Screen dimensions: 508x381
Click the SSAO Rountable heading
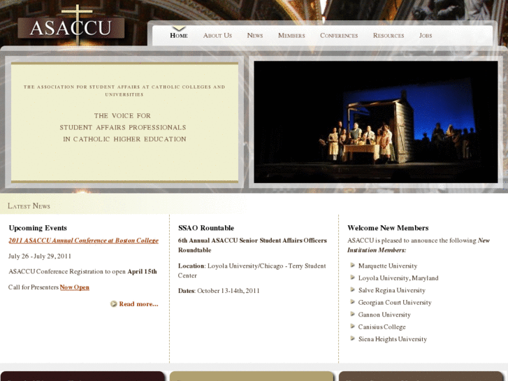coord(206,228)
